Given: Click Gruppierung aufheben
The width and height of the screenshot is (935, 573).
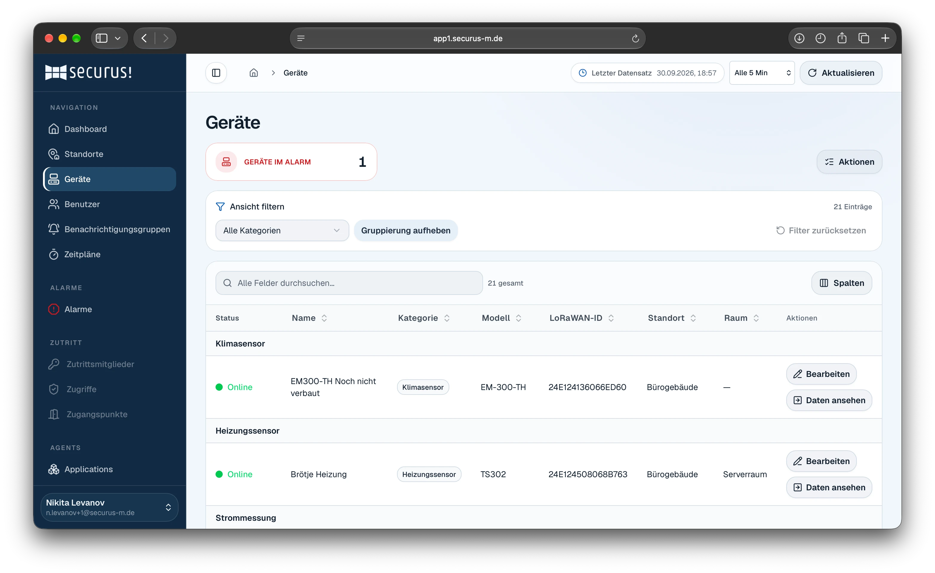Looking at the screenshot, I should pos(406,230).
